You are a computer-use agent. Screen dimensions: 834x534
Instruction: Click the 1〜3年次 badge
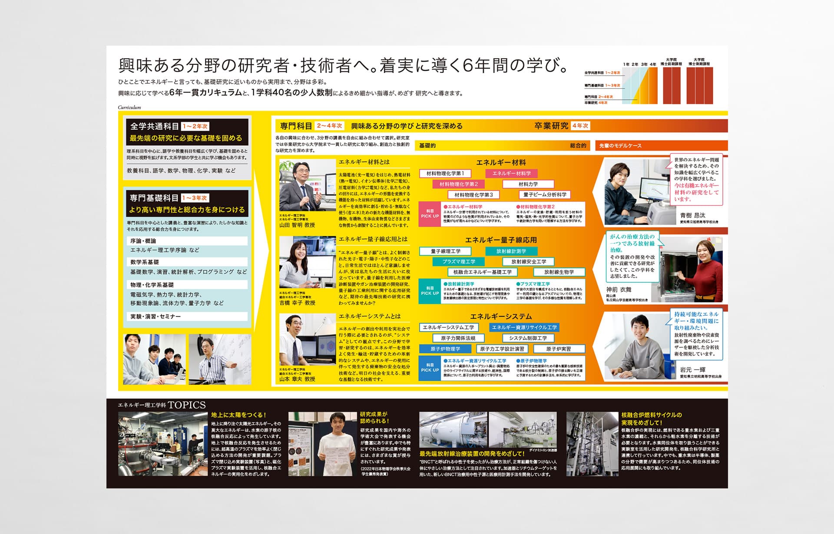click(195, 198)
